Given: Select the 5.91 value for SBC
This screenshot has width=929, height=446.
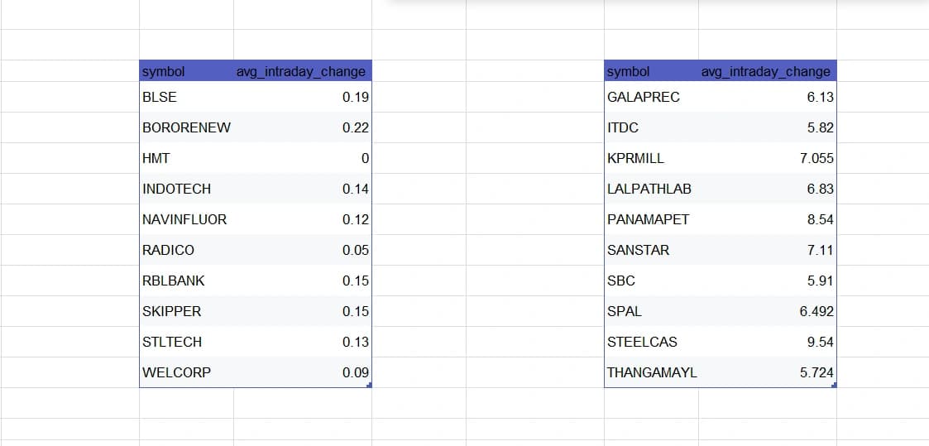Looking at the screenshot, I should 767,281.
